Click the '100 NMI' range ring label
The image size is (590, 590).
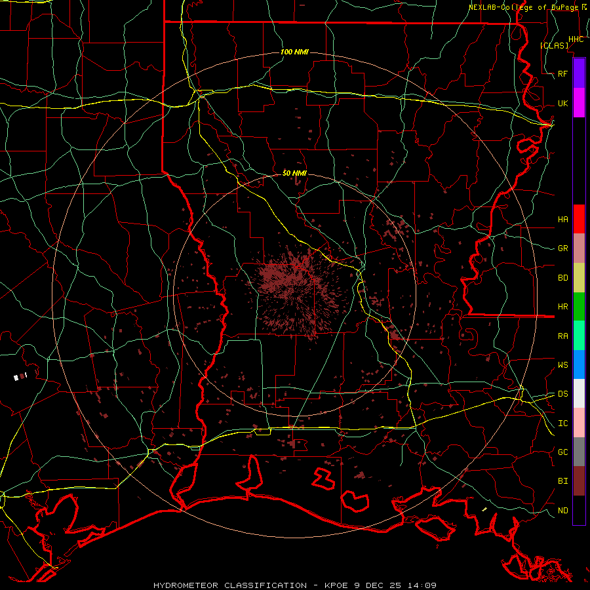(x=294, y=52)
